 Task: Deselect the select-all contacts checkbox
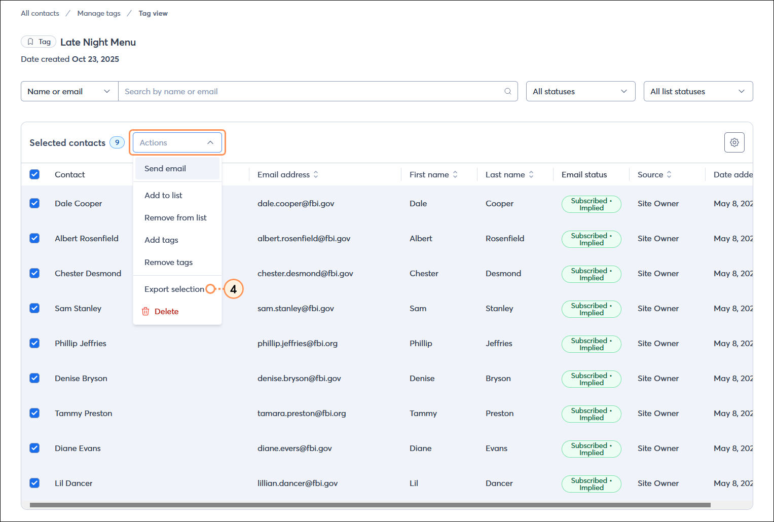click(x=34, y=174)
